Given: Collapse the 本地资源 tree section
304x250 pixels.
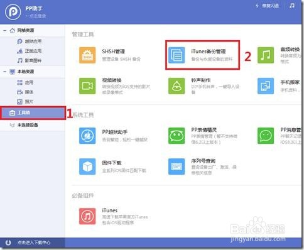Looking at the screenshot, I should (x=4, y=72).
